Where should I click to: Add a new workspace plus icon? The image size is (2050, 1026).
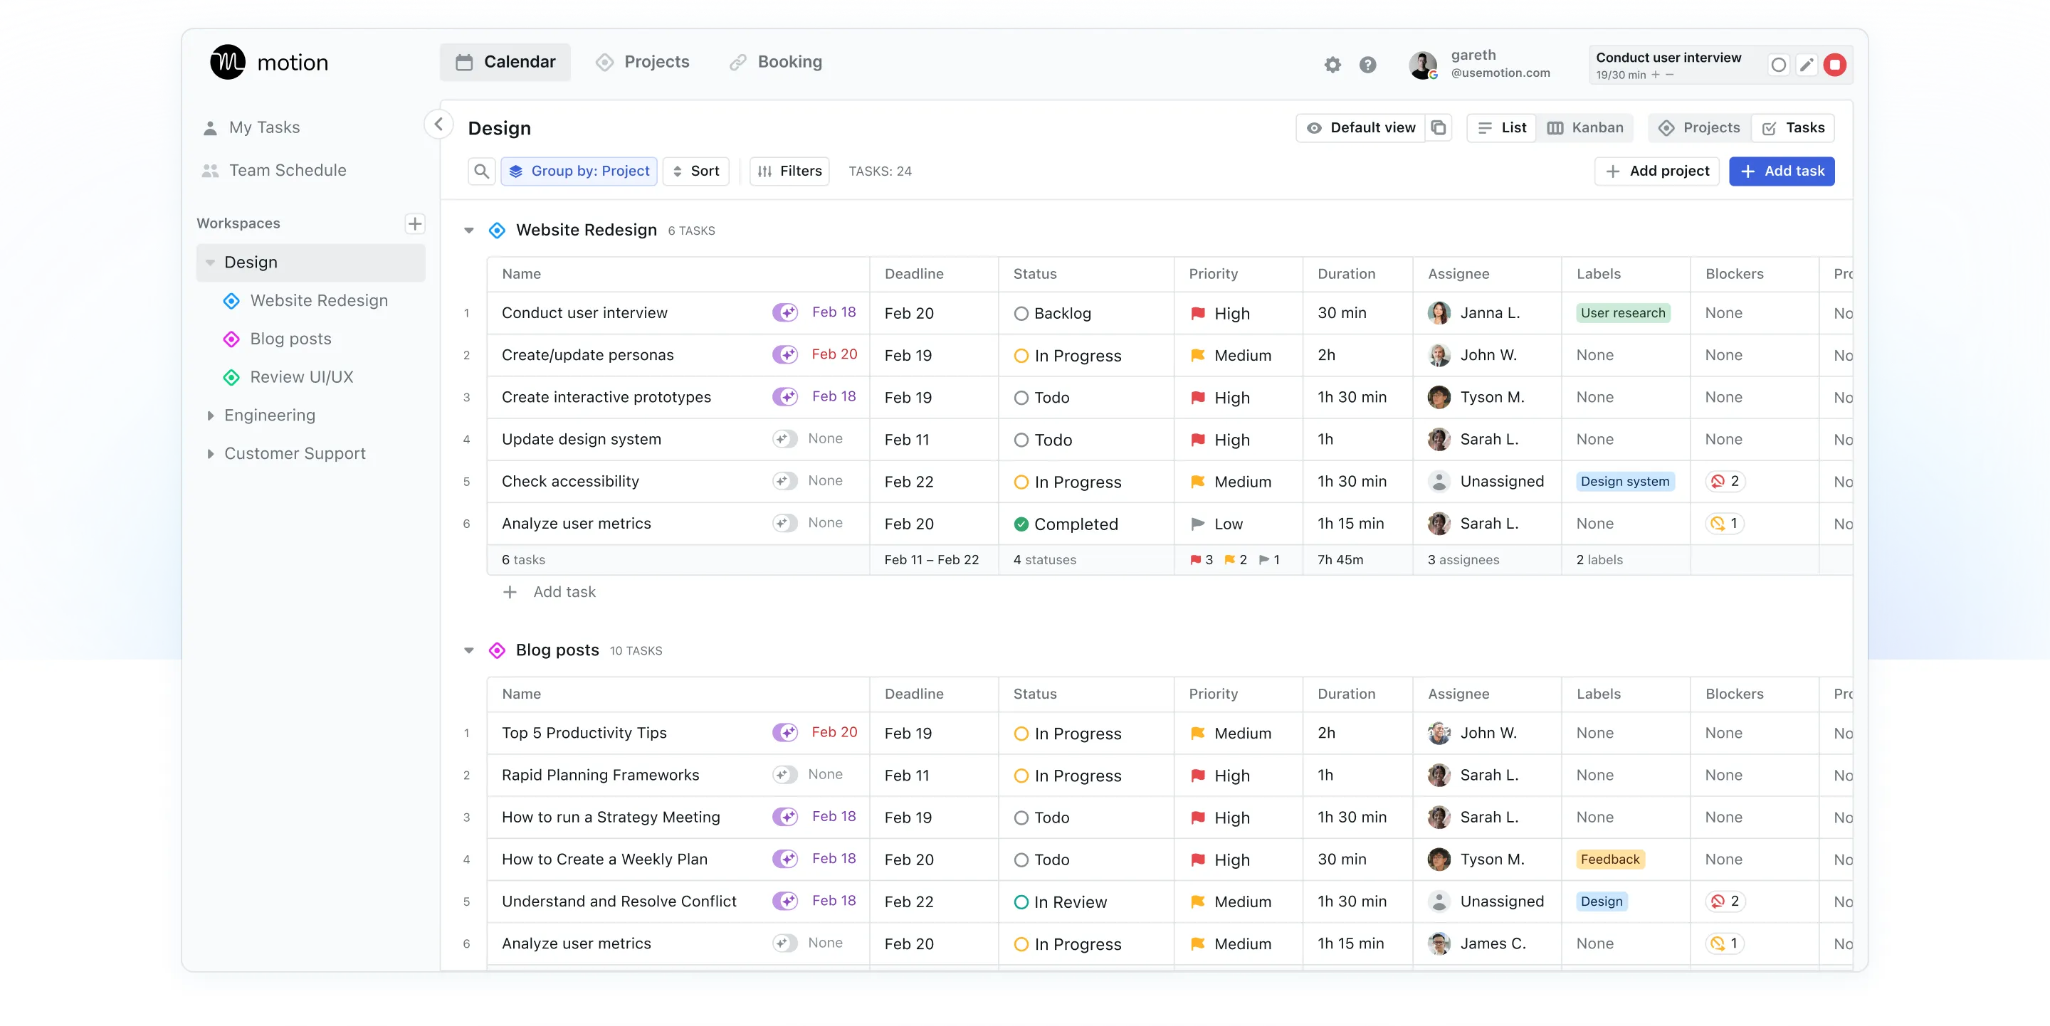[x=414, y=223]
